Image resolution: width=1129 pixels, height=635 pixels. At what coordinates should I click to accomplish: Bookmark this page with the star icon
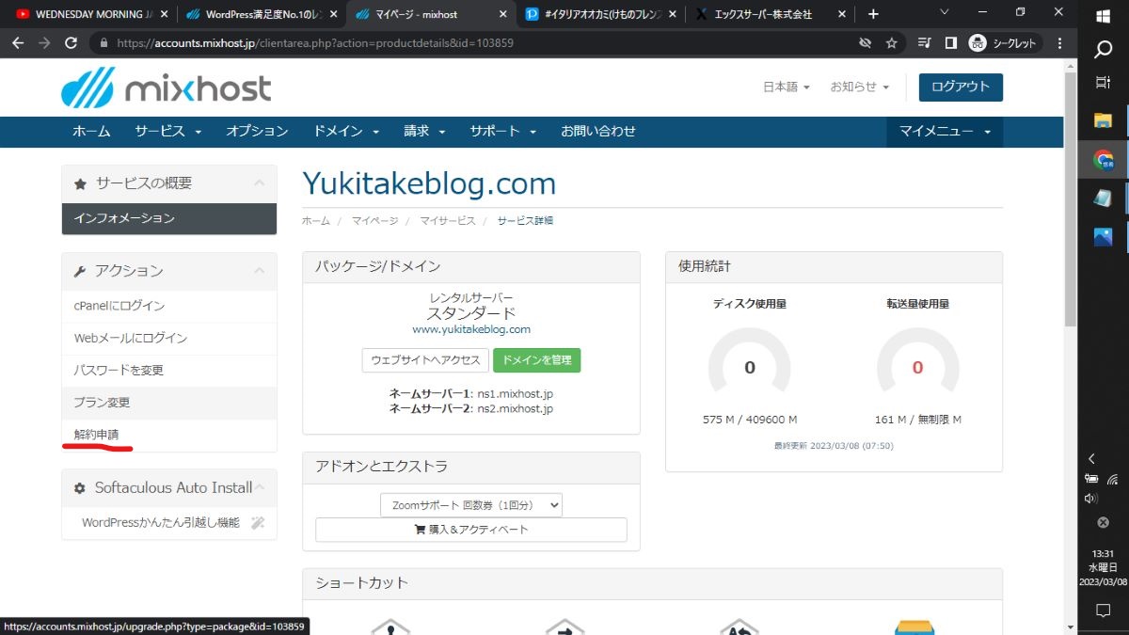892,43
